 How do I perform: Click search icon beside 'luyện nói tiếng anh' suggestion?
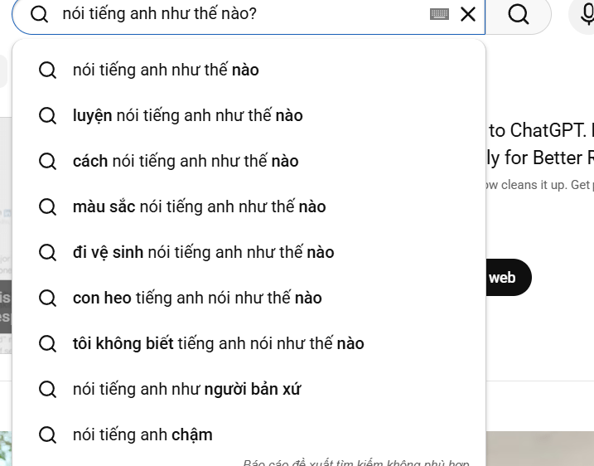[x=48, y=116]
